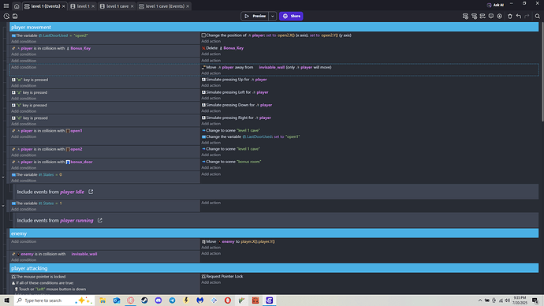Screen dimensions: 544x306
Task: Add a sub-event toolbar icon
Action: (474, 16)
